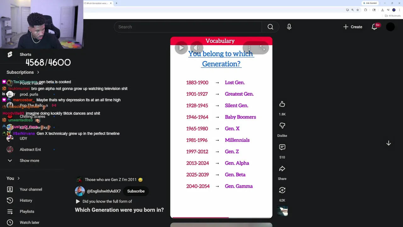Open the @EnglishwithAdiX7 channel avatar
Screen dimensions: 403x227
80,191
